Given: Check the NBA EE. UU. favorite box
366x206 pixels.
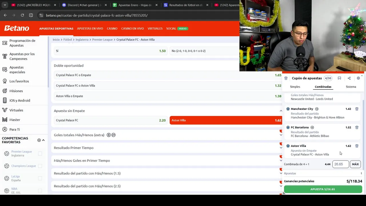Looking at the screenshot, I should [x=40, y=191].
